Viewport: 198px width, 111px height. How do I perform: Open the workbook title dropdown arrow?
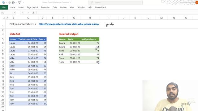pyautogui.click(x=70, y=2)
